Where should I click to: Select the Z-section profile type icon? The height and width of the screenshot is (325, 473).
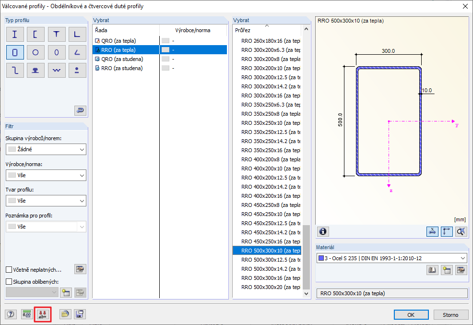[x=15, y=70]
